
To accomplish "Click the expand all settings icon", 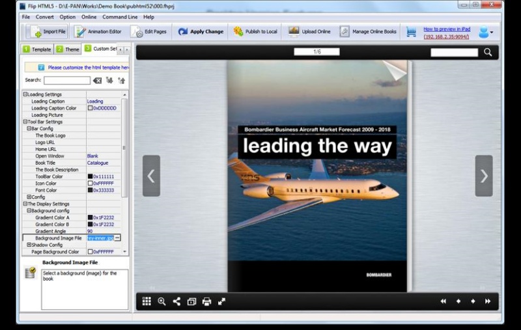I will pos(109,80).
